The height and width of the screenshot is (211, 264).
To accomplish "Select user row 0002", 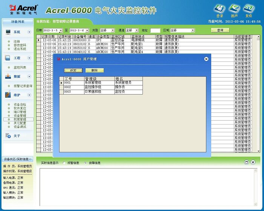I will [x=101, y=87].
